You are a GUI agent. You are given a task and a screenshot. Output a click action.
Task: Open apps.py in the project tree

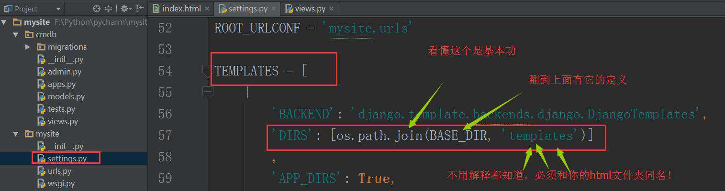[x=62, y=84]
